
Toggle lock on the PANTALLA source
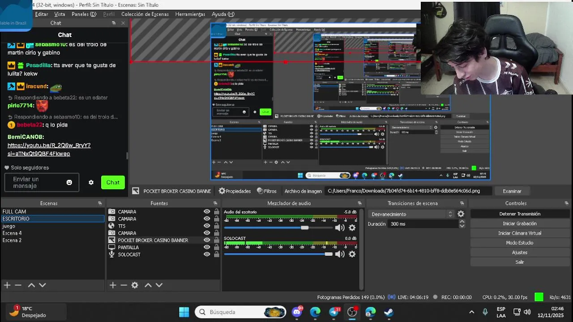(x=216, y=247)
